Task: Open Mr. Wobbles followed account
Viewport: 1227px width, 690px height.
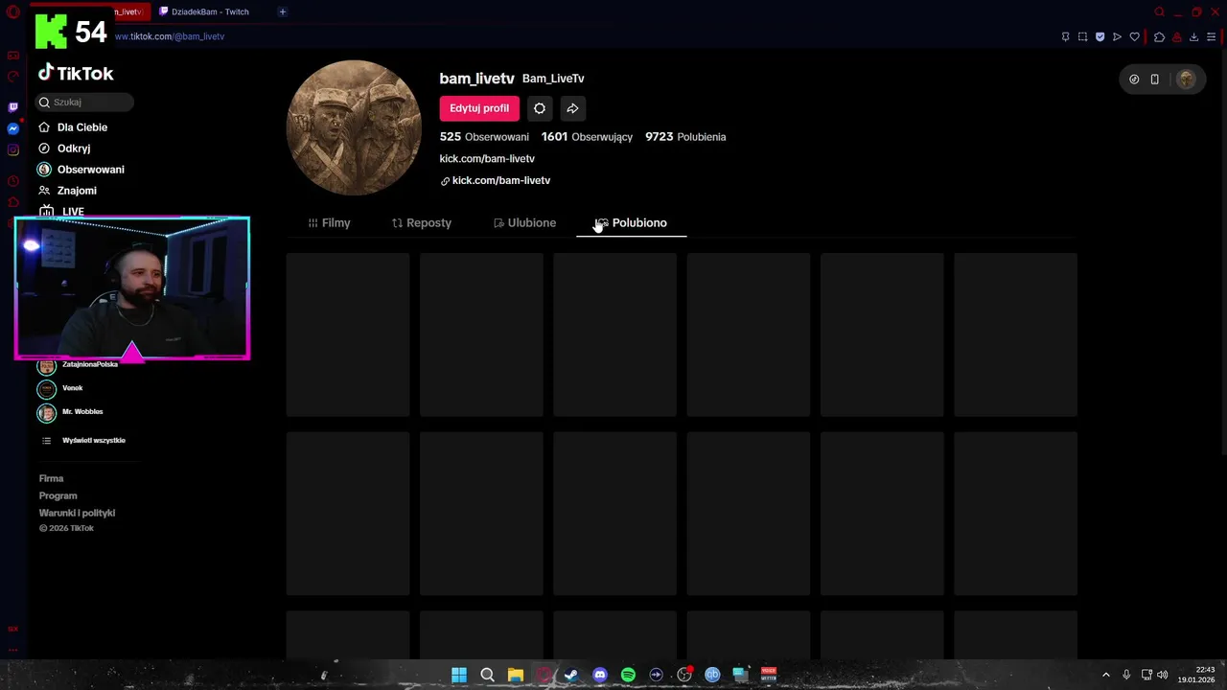Action: click(x=70, y=412)
